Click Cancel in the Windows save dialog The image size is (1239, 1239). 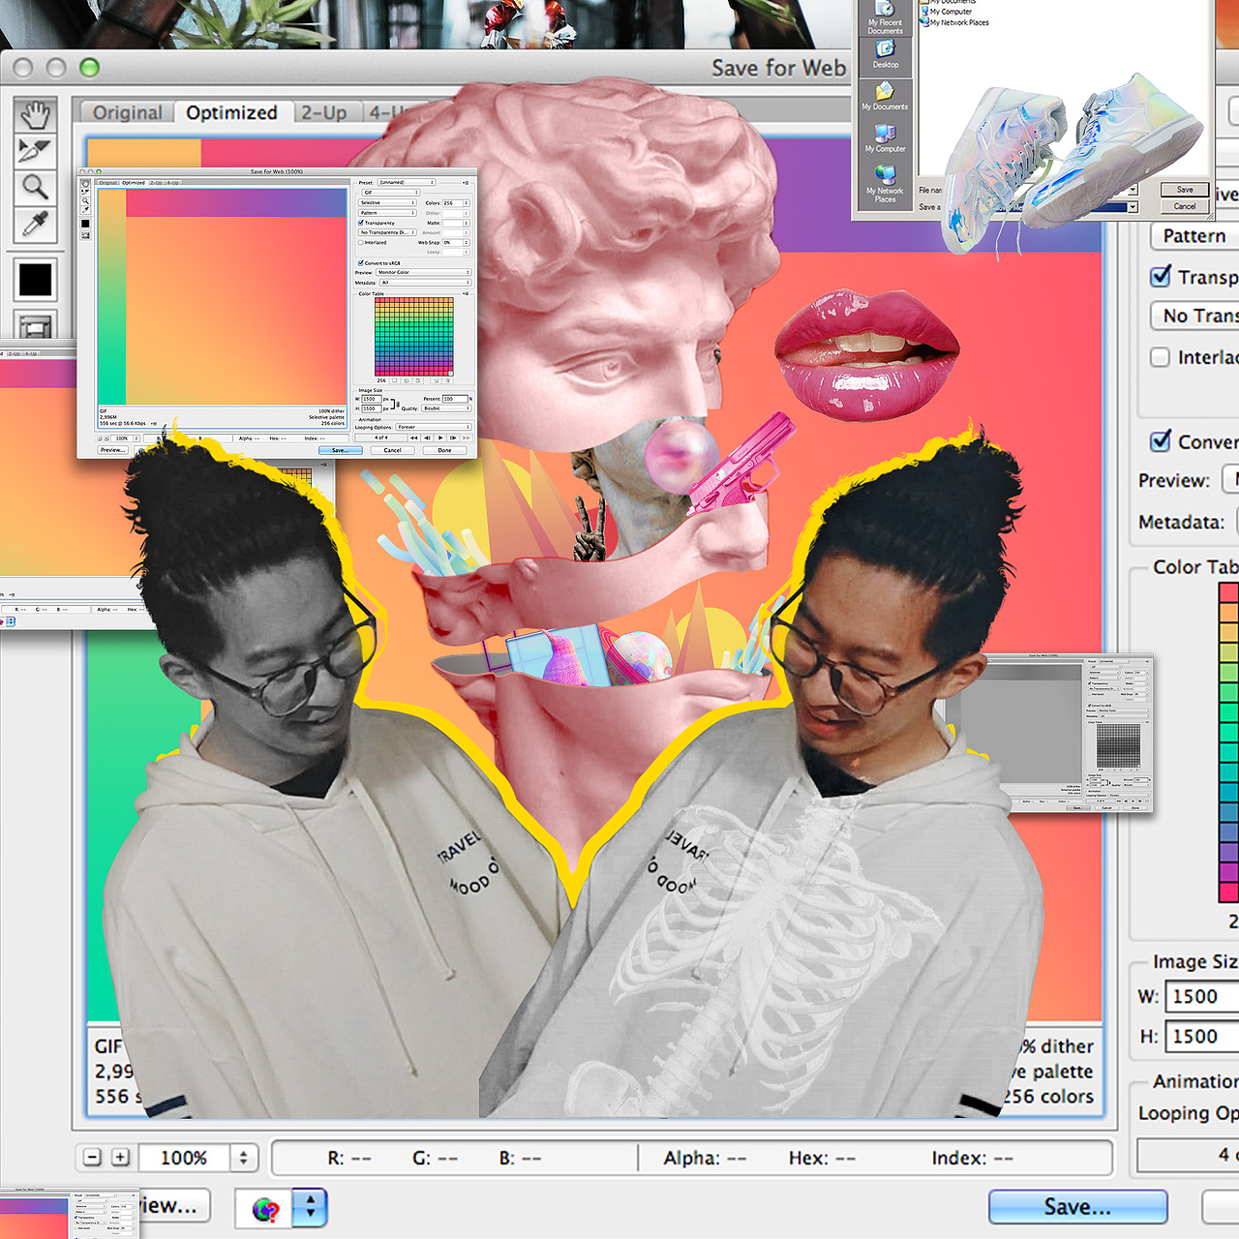(1185, 206)
